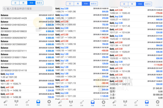
Task: Open Quotes (行情) icon in right screen
Action: click(114, 103)
